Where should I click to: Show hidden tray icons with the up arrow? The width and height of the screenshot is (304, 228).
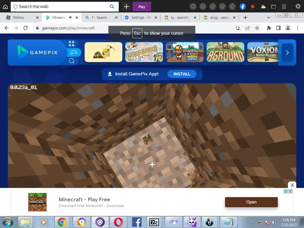(x=252, y=222)
